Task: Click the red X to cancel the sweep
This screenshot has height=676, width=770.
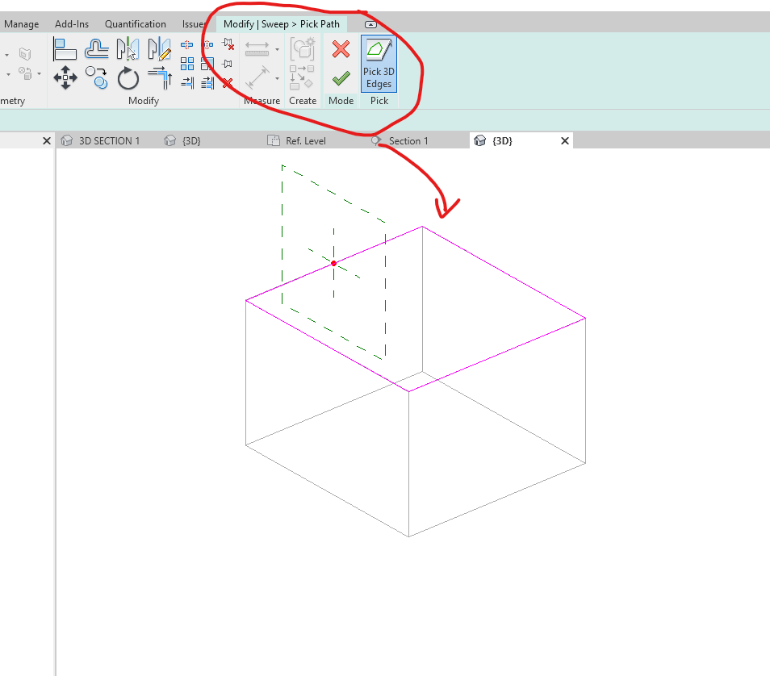Action: (340, 48)
